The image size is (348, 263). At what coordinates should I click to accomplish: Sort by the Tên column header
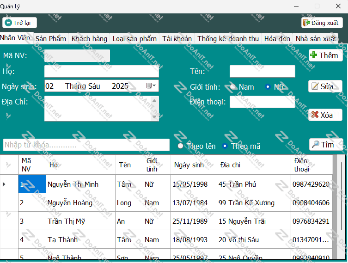coord(129,165)
